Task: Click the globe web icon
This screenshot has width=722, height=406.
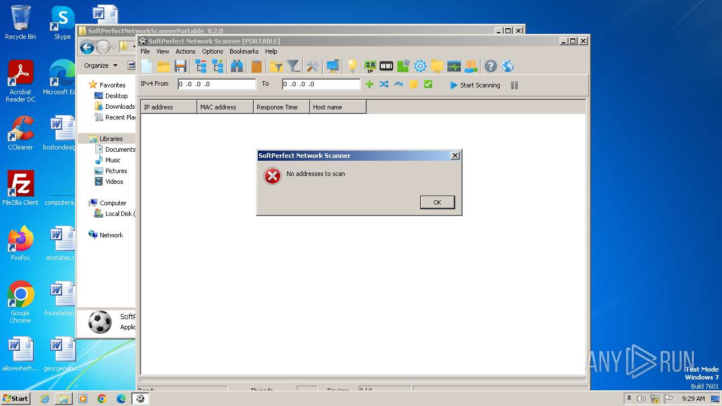Action: pos(508,67)
